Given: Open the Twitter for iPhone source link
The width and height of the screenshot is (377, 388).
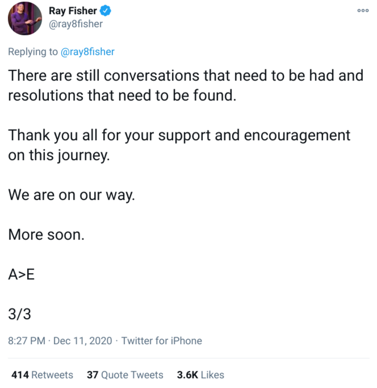Looking at the screenshot, I should pos(161,341).
